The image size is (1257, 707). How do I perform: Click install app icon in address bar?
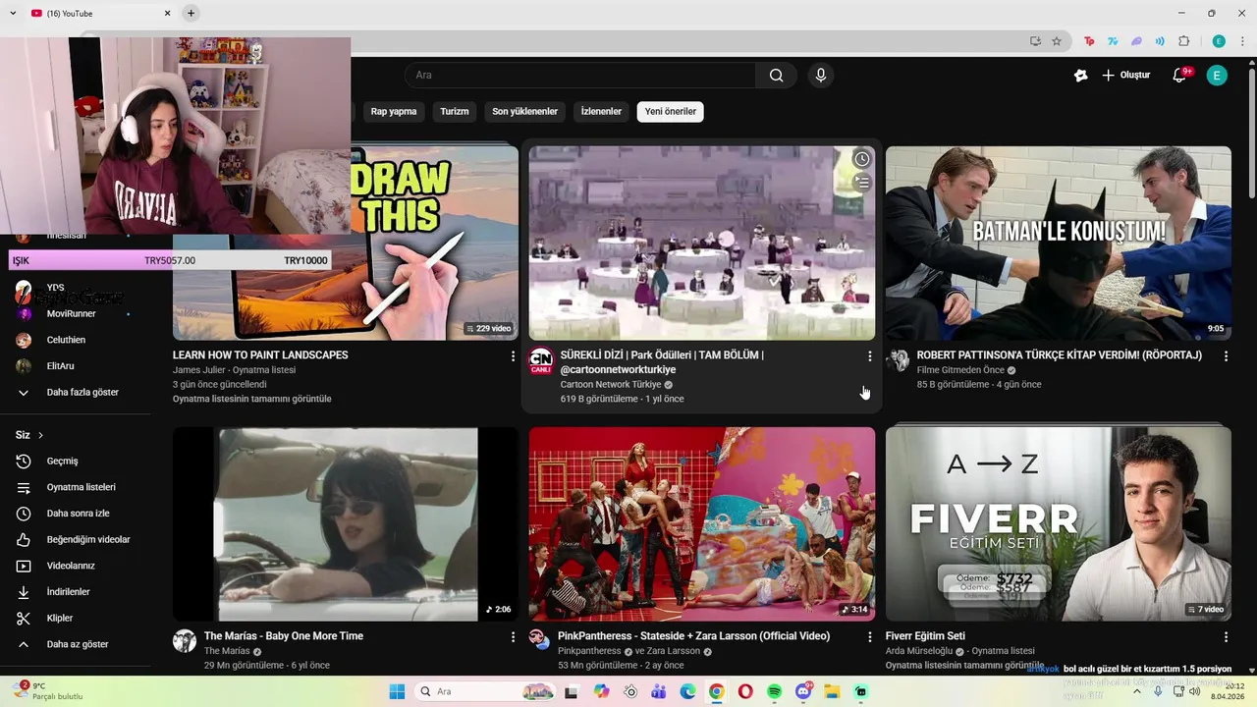pyautogui.click(x=1035, y=41)
